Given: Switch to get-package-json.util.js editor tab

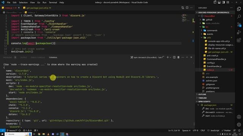Looking at the screenshot, I should pyautogui.click(x=37, y=8).
